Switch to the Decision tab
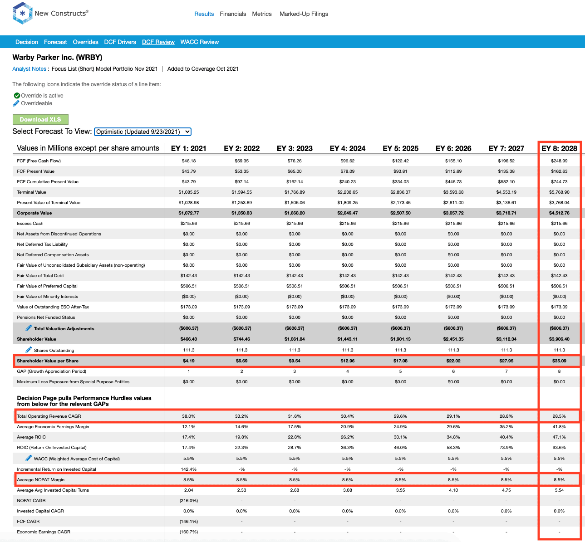585x542 pixels. (x=27, y=42)
